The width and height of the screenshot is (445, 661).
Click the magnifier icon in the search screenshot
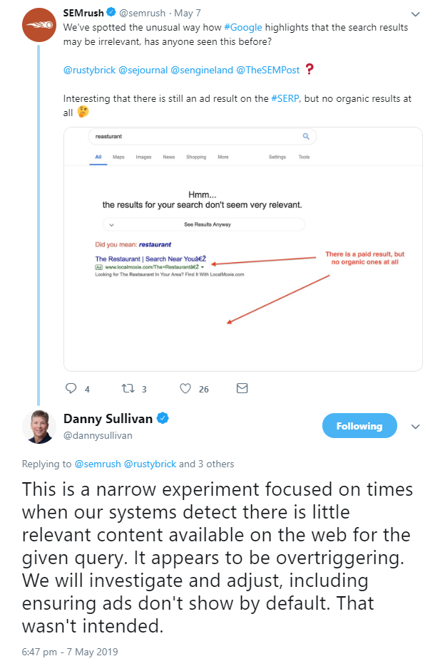tap(307, 136)
